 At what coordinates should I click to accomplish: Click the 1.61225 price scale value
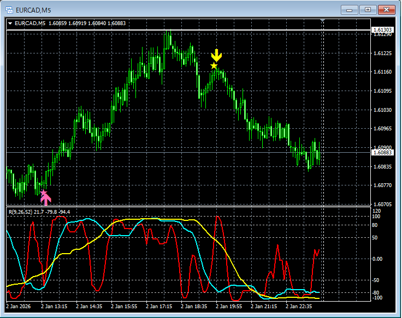click(x=382, y=53)
